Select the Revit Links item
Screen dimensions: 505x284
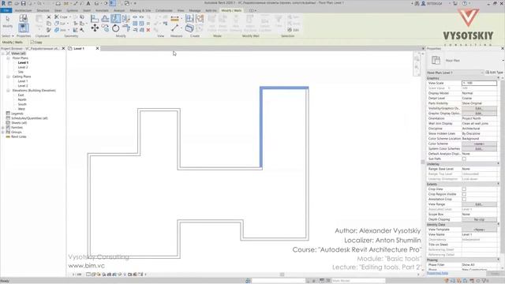19,136
